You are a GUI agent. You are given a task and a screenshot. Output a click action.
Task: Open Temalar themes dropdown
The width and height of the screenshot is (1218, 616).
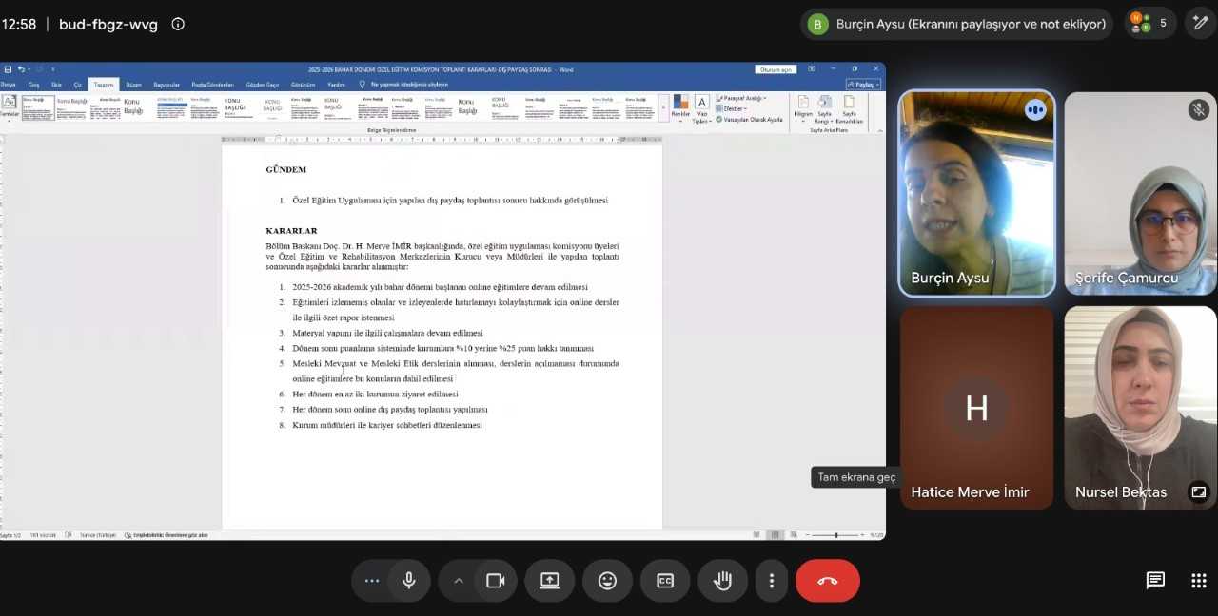point(10,106)
